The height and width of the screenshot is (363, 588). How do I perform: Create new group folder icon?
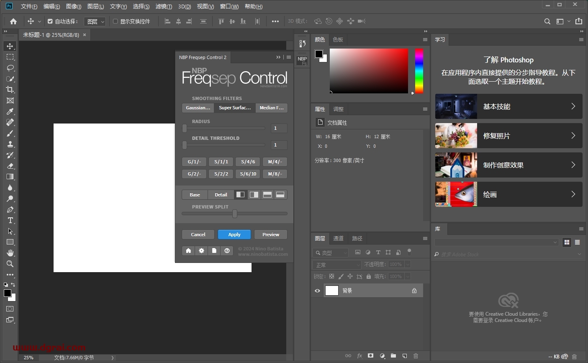393,356
